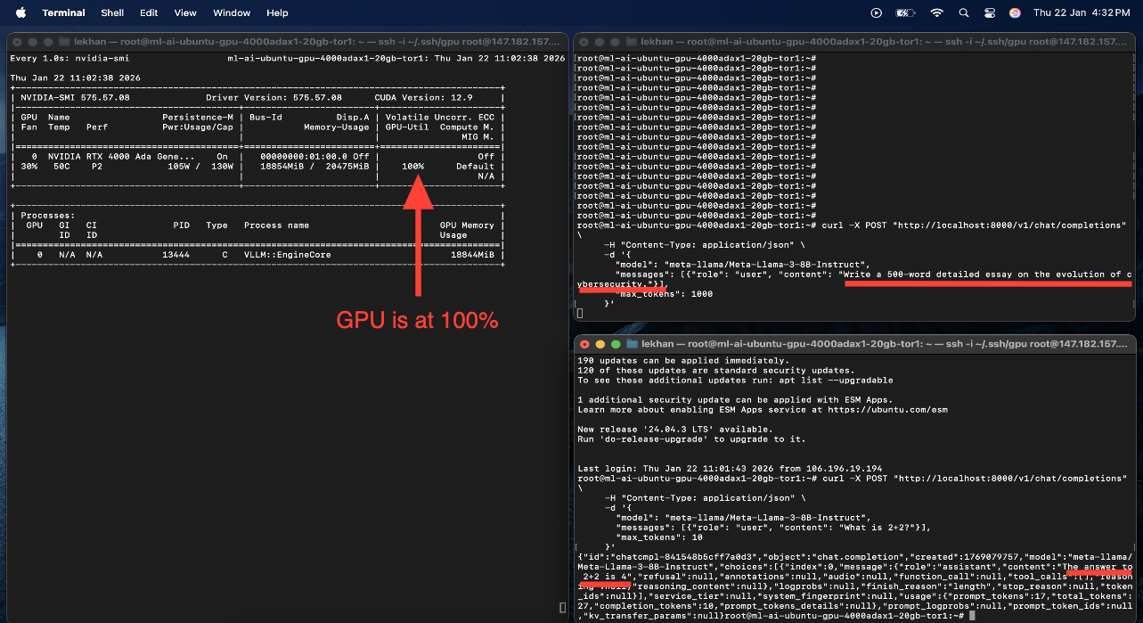Click 'CUDA Version: 12.9' text

point(423,97)
